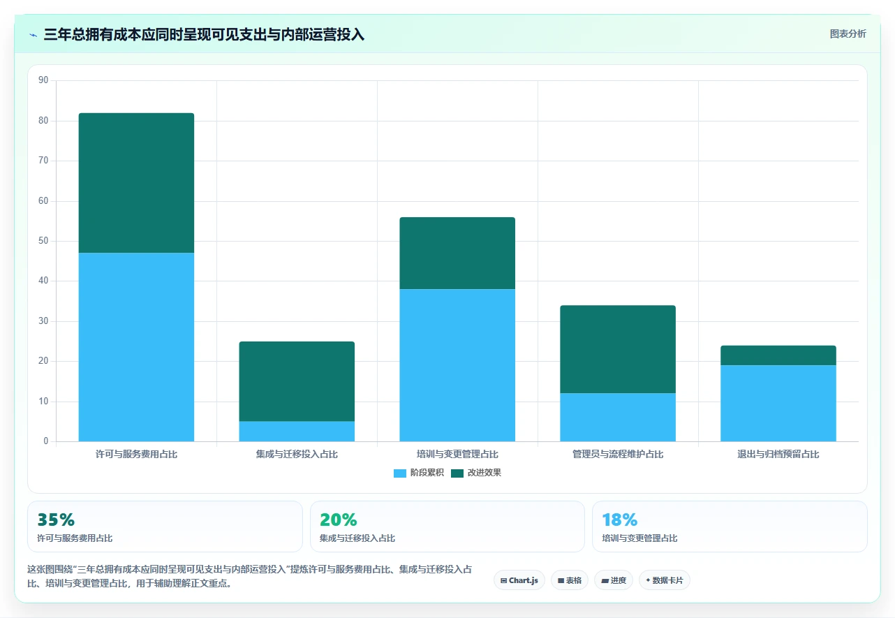Click the x-axis label 退出与归档预留占比
The height and width of the screenshot is (618, 895).
pyautogui.click(x=778, y=455)
